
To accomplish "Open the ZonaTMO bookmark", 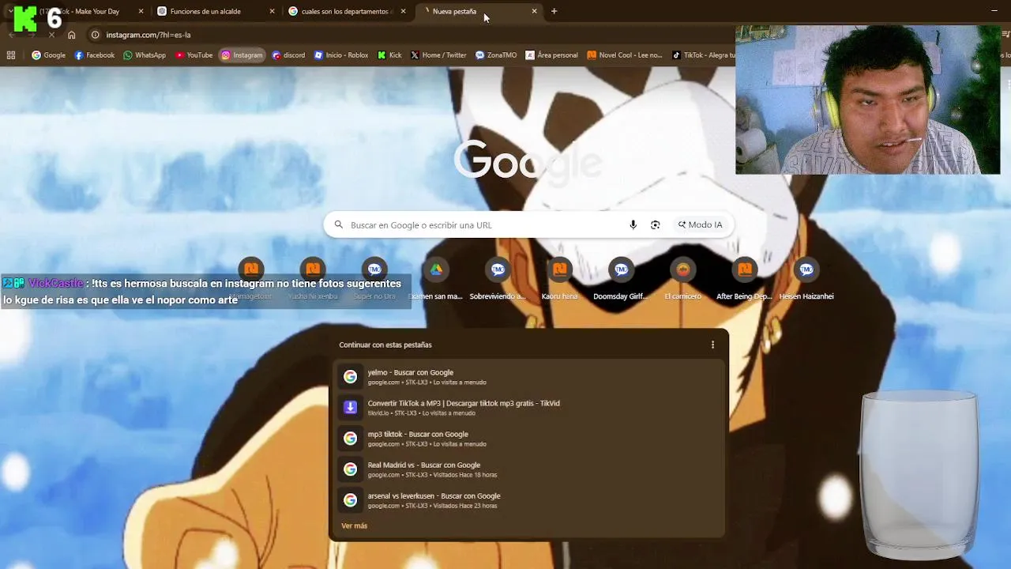I will coord(496,55).
